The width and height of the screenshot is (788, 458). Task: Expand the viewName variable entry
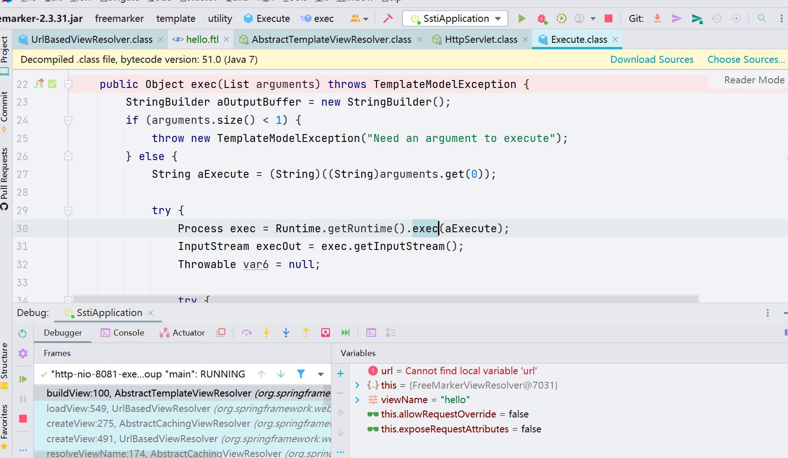tap(357, 399)
